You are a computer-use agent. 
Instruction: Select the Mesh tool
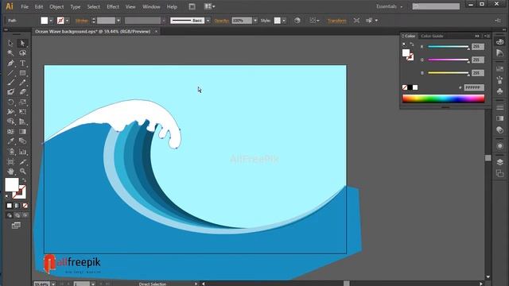tap(10, 132)
